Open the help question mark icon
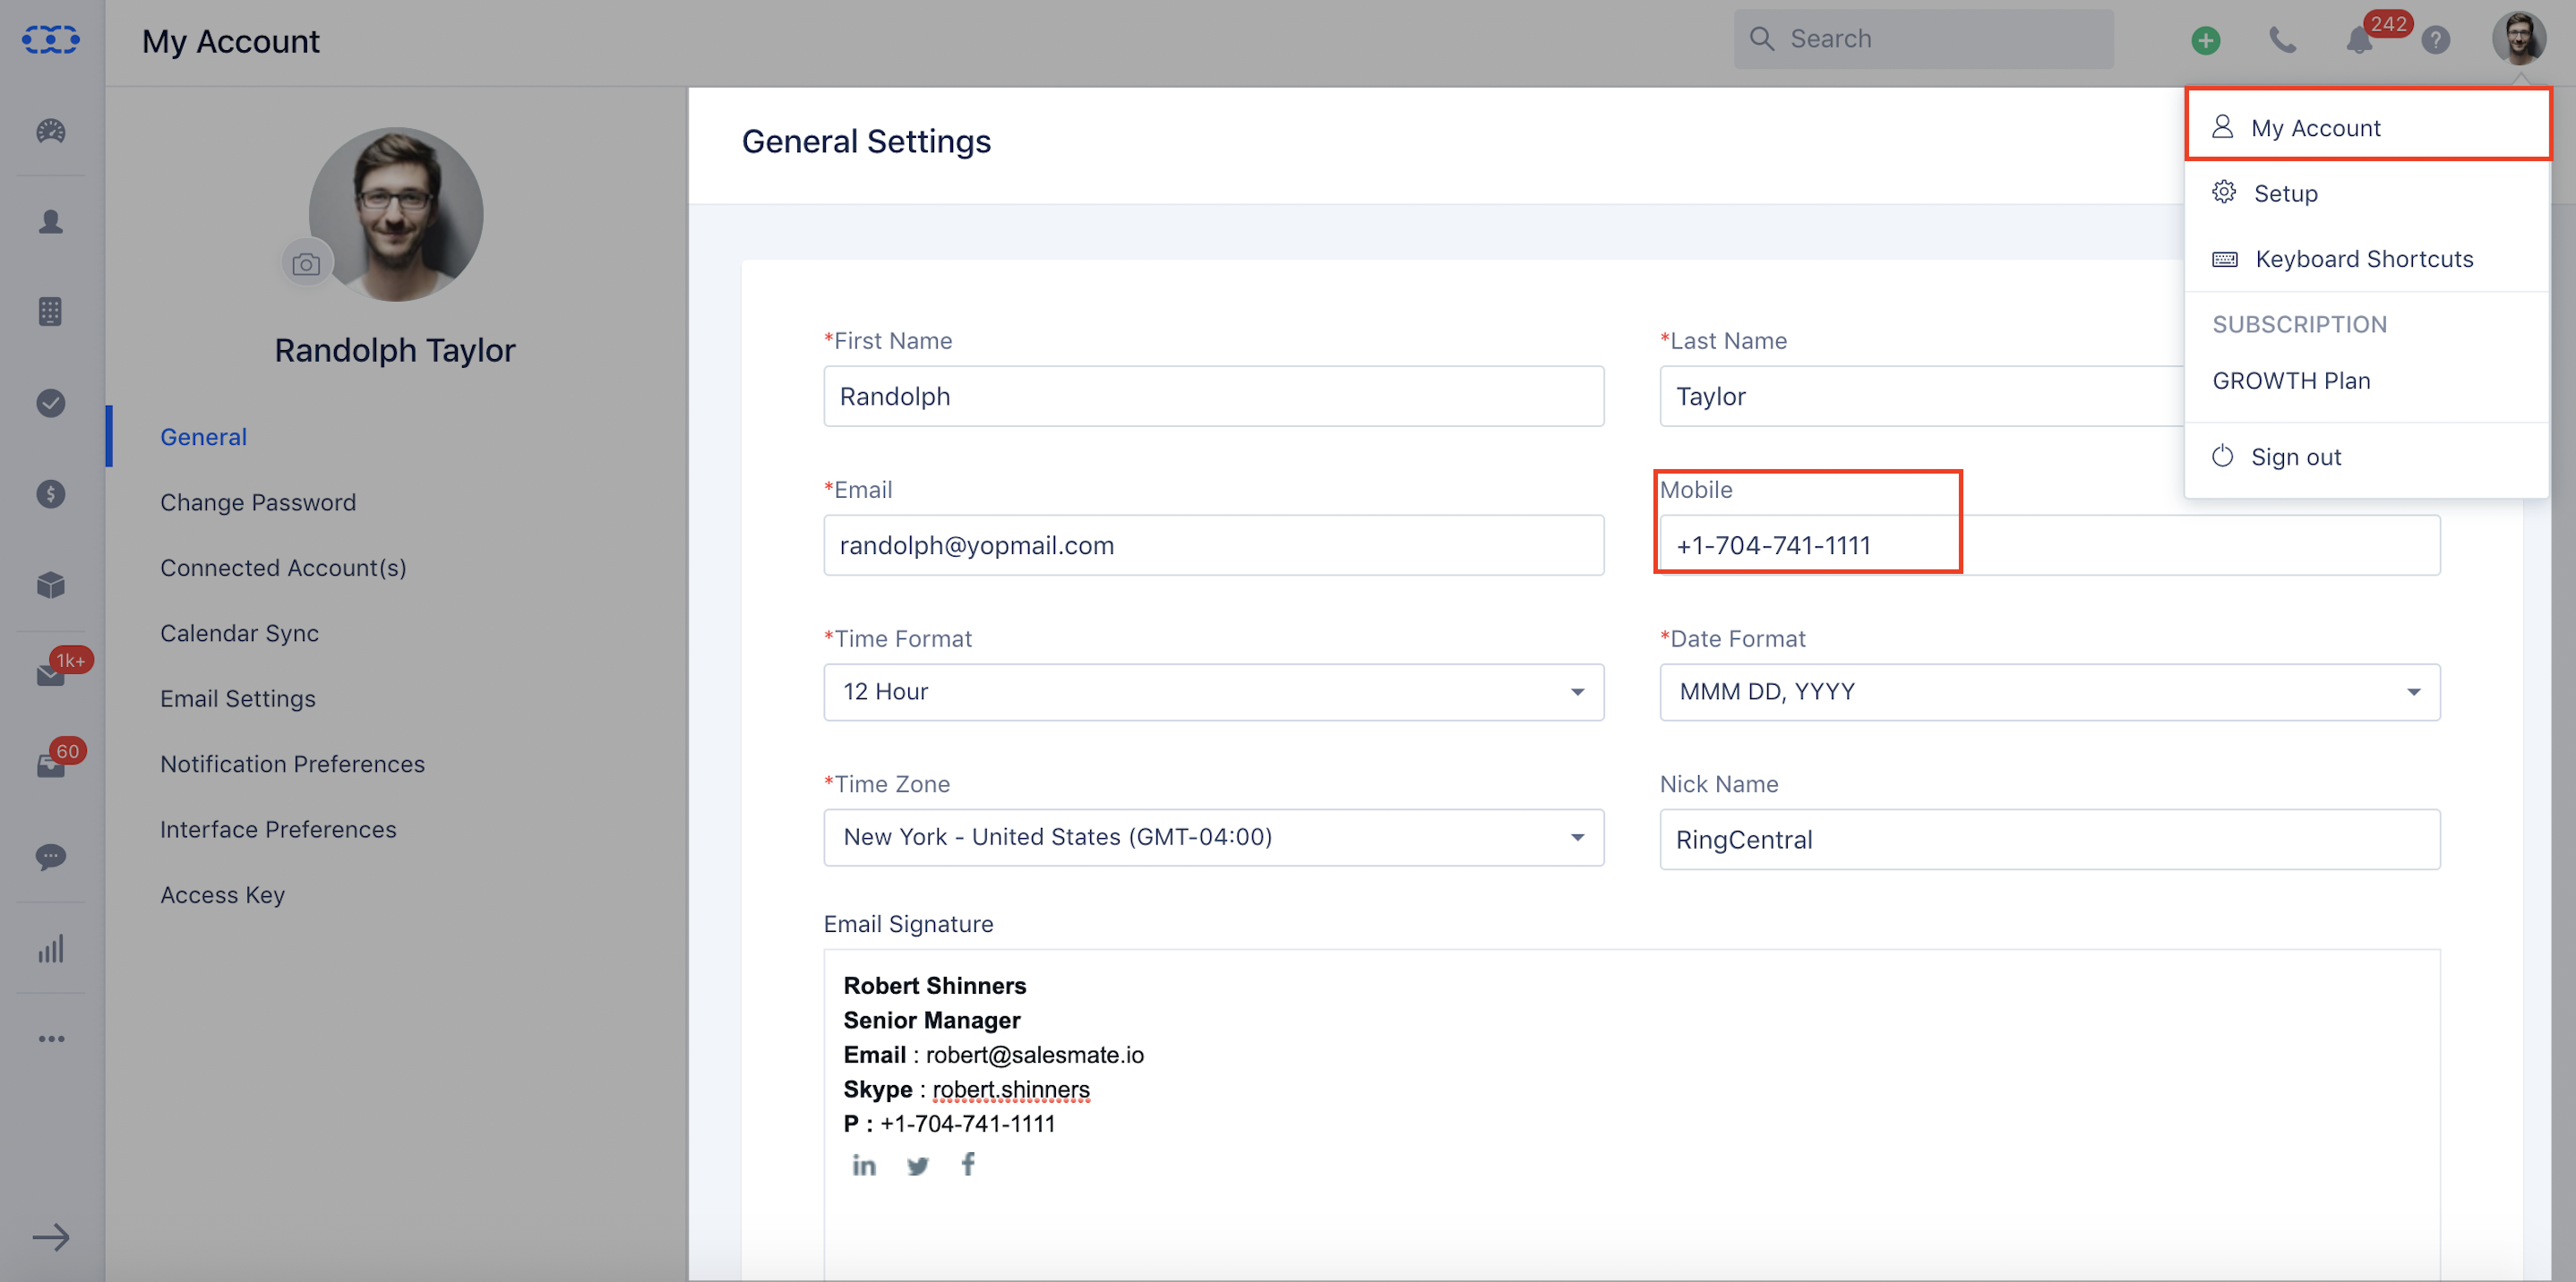Image resolution: width=2576 pixels, height=1282 pixels. 2436,40
